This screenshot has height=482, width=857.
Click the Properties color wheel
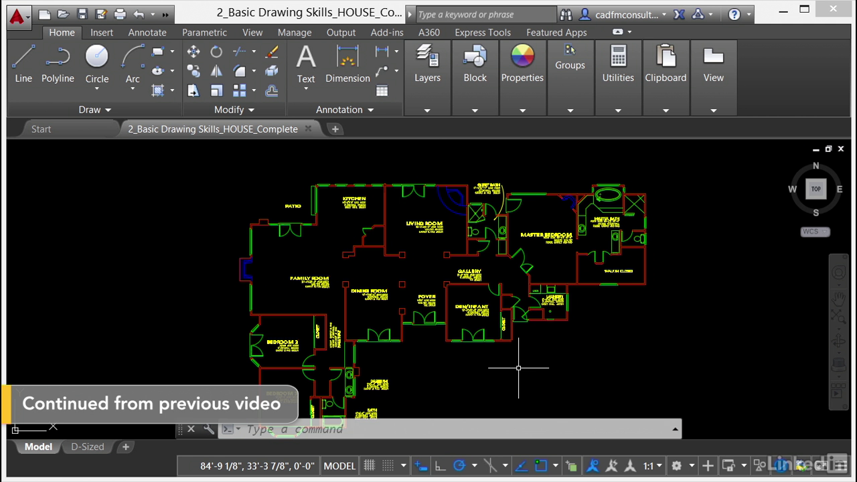[x=522, y=57]
